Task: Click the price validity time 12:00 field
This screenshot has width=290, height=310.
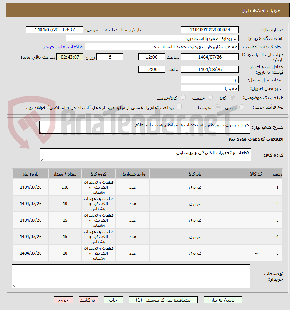Action: point(152,69)
